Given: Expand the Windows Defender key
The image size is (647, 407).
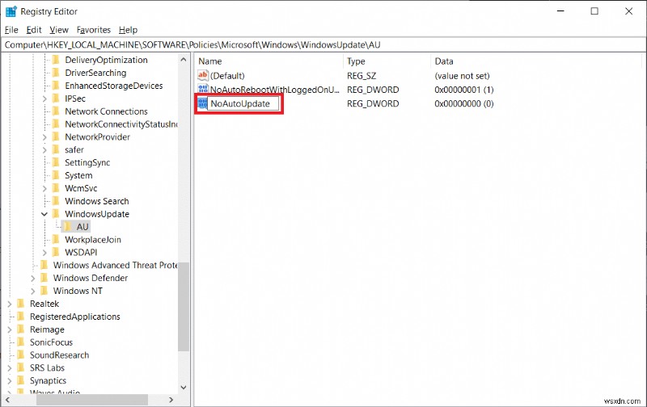Looking at the screenshot, I should (32, 278).
